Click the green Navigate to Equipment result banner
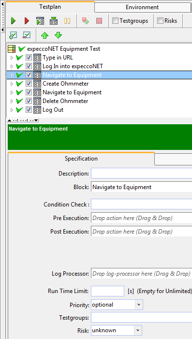The width and height of the screenshot is (192, 339). [100, 137]
